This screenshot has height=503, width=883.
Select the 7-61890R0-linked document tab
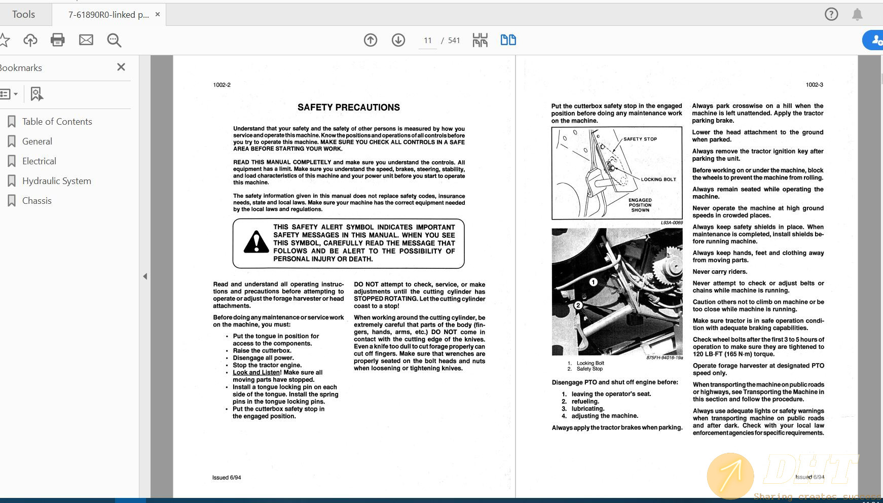tap(108, 15)
